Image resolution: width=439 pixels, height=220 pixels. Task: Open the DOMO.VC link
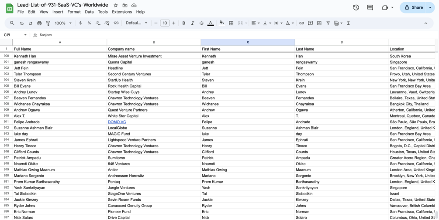click(x=117, y=122)
